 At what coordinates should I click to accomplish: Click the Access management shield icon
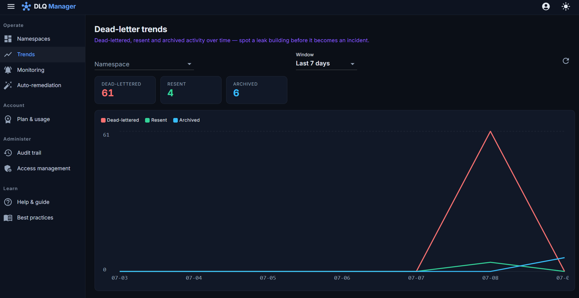coord(8,168)
